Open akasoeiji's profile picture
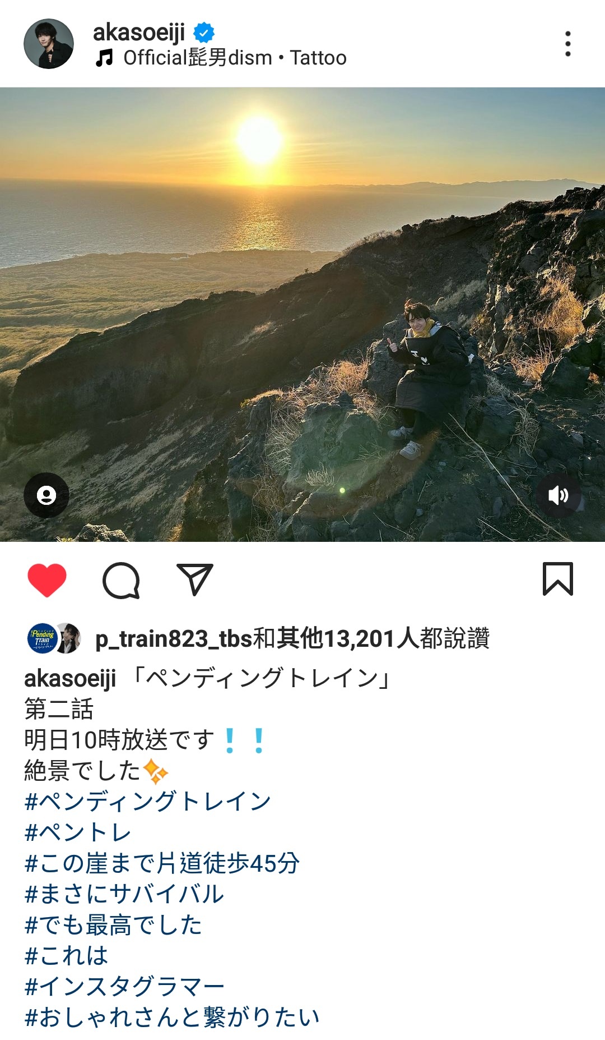The width and height of the screenshot is (605, 1040). click(49, 44)
